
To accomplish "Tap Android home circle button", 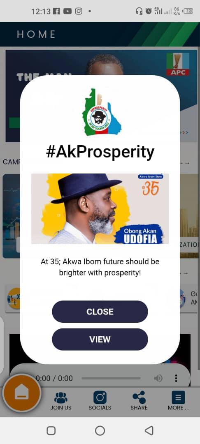I will [x=100, y=430].
